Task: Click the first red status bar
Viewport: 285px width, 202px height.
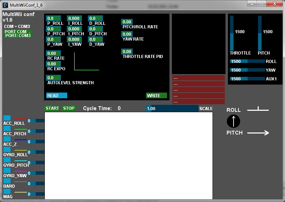Action: pyautogui.click(x=199, y=78)
